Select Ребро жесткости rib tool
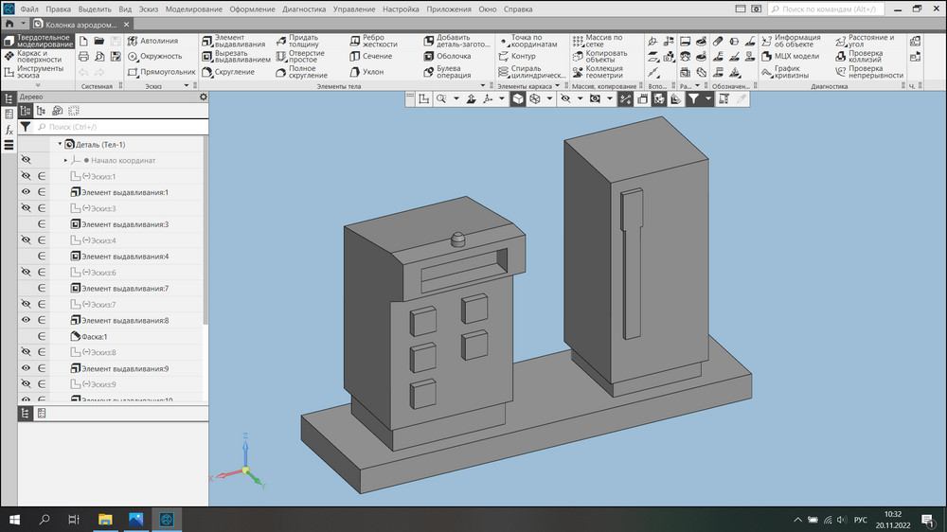 coord(373,41)
